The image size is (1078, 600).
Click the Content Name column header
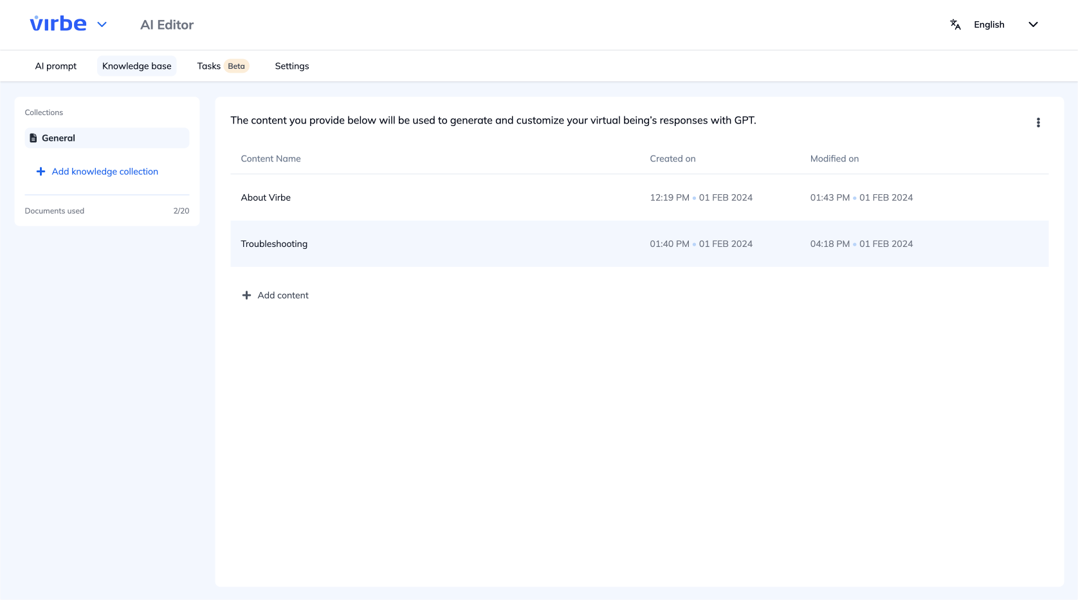coord(270,159)
